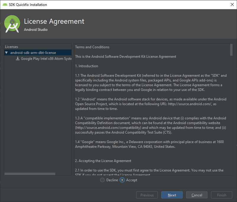Image resolution: width=237 pixels, height=202 pixels.
Task: Click the http://source.android.com/ URL text
Action: coord(190,104)
